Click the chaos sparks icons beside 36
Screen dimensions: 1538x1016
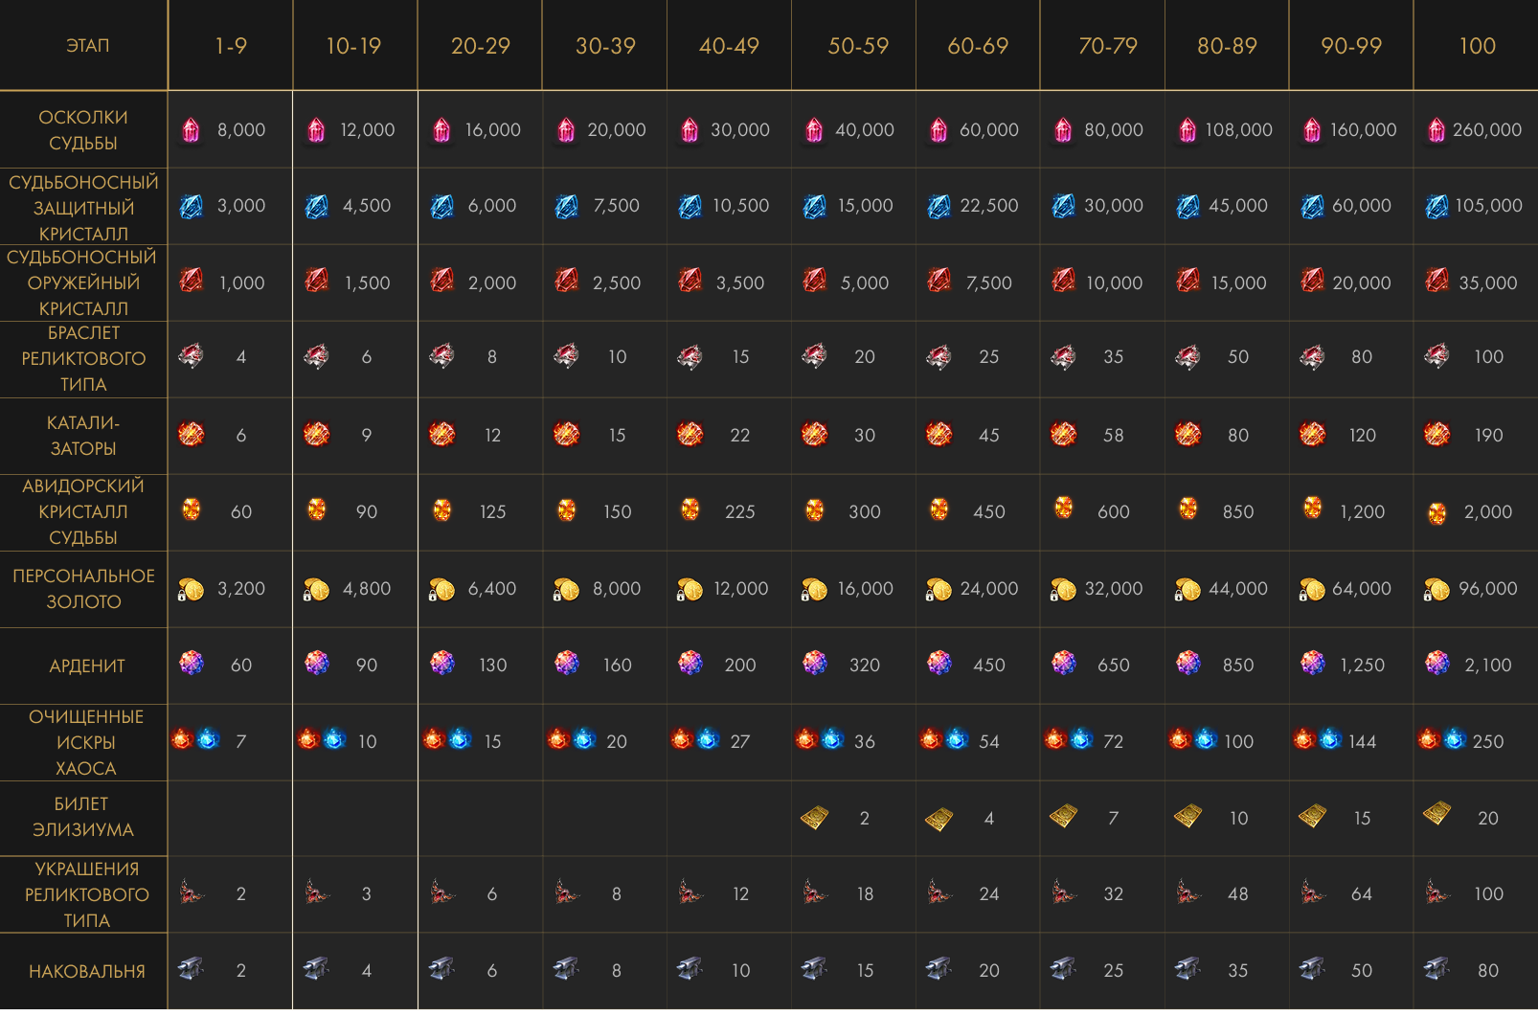pyautogui.click(x=820, y=740)
